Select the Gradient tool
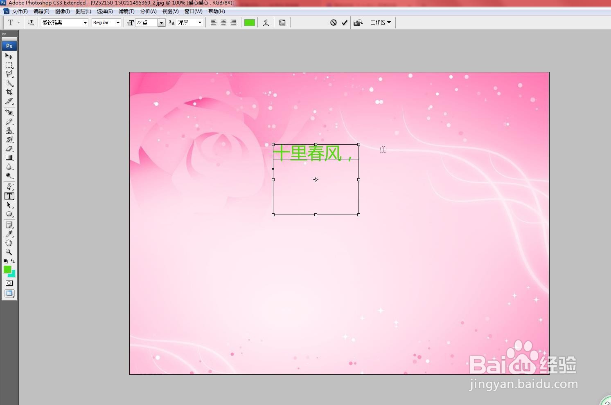The width and height of the screenshot is (611, 405). click(9, 157)
